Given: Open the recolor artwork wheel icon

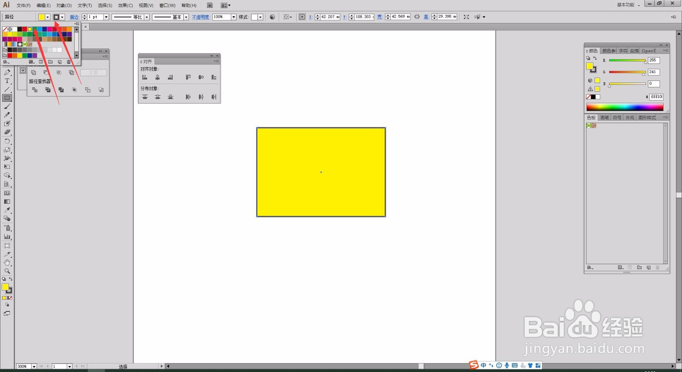Looking at the screenshot, I should point(272,17).
